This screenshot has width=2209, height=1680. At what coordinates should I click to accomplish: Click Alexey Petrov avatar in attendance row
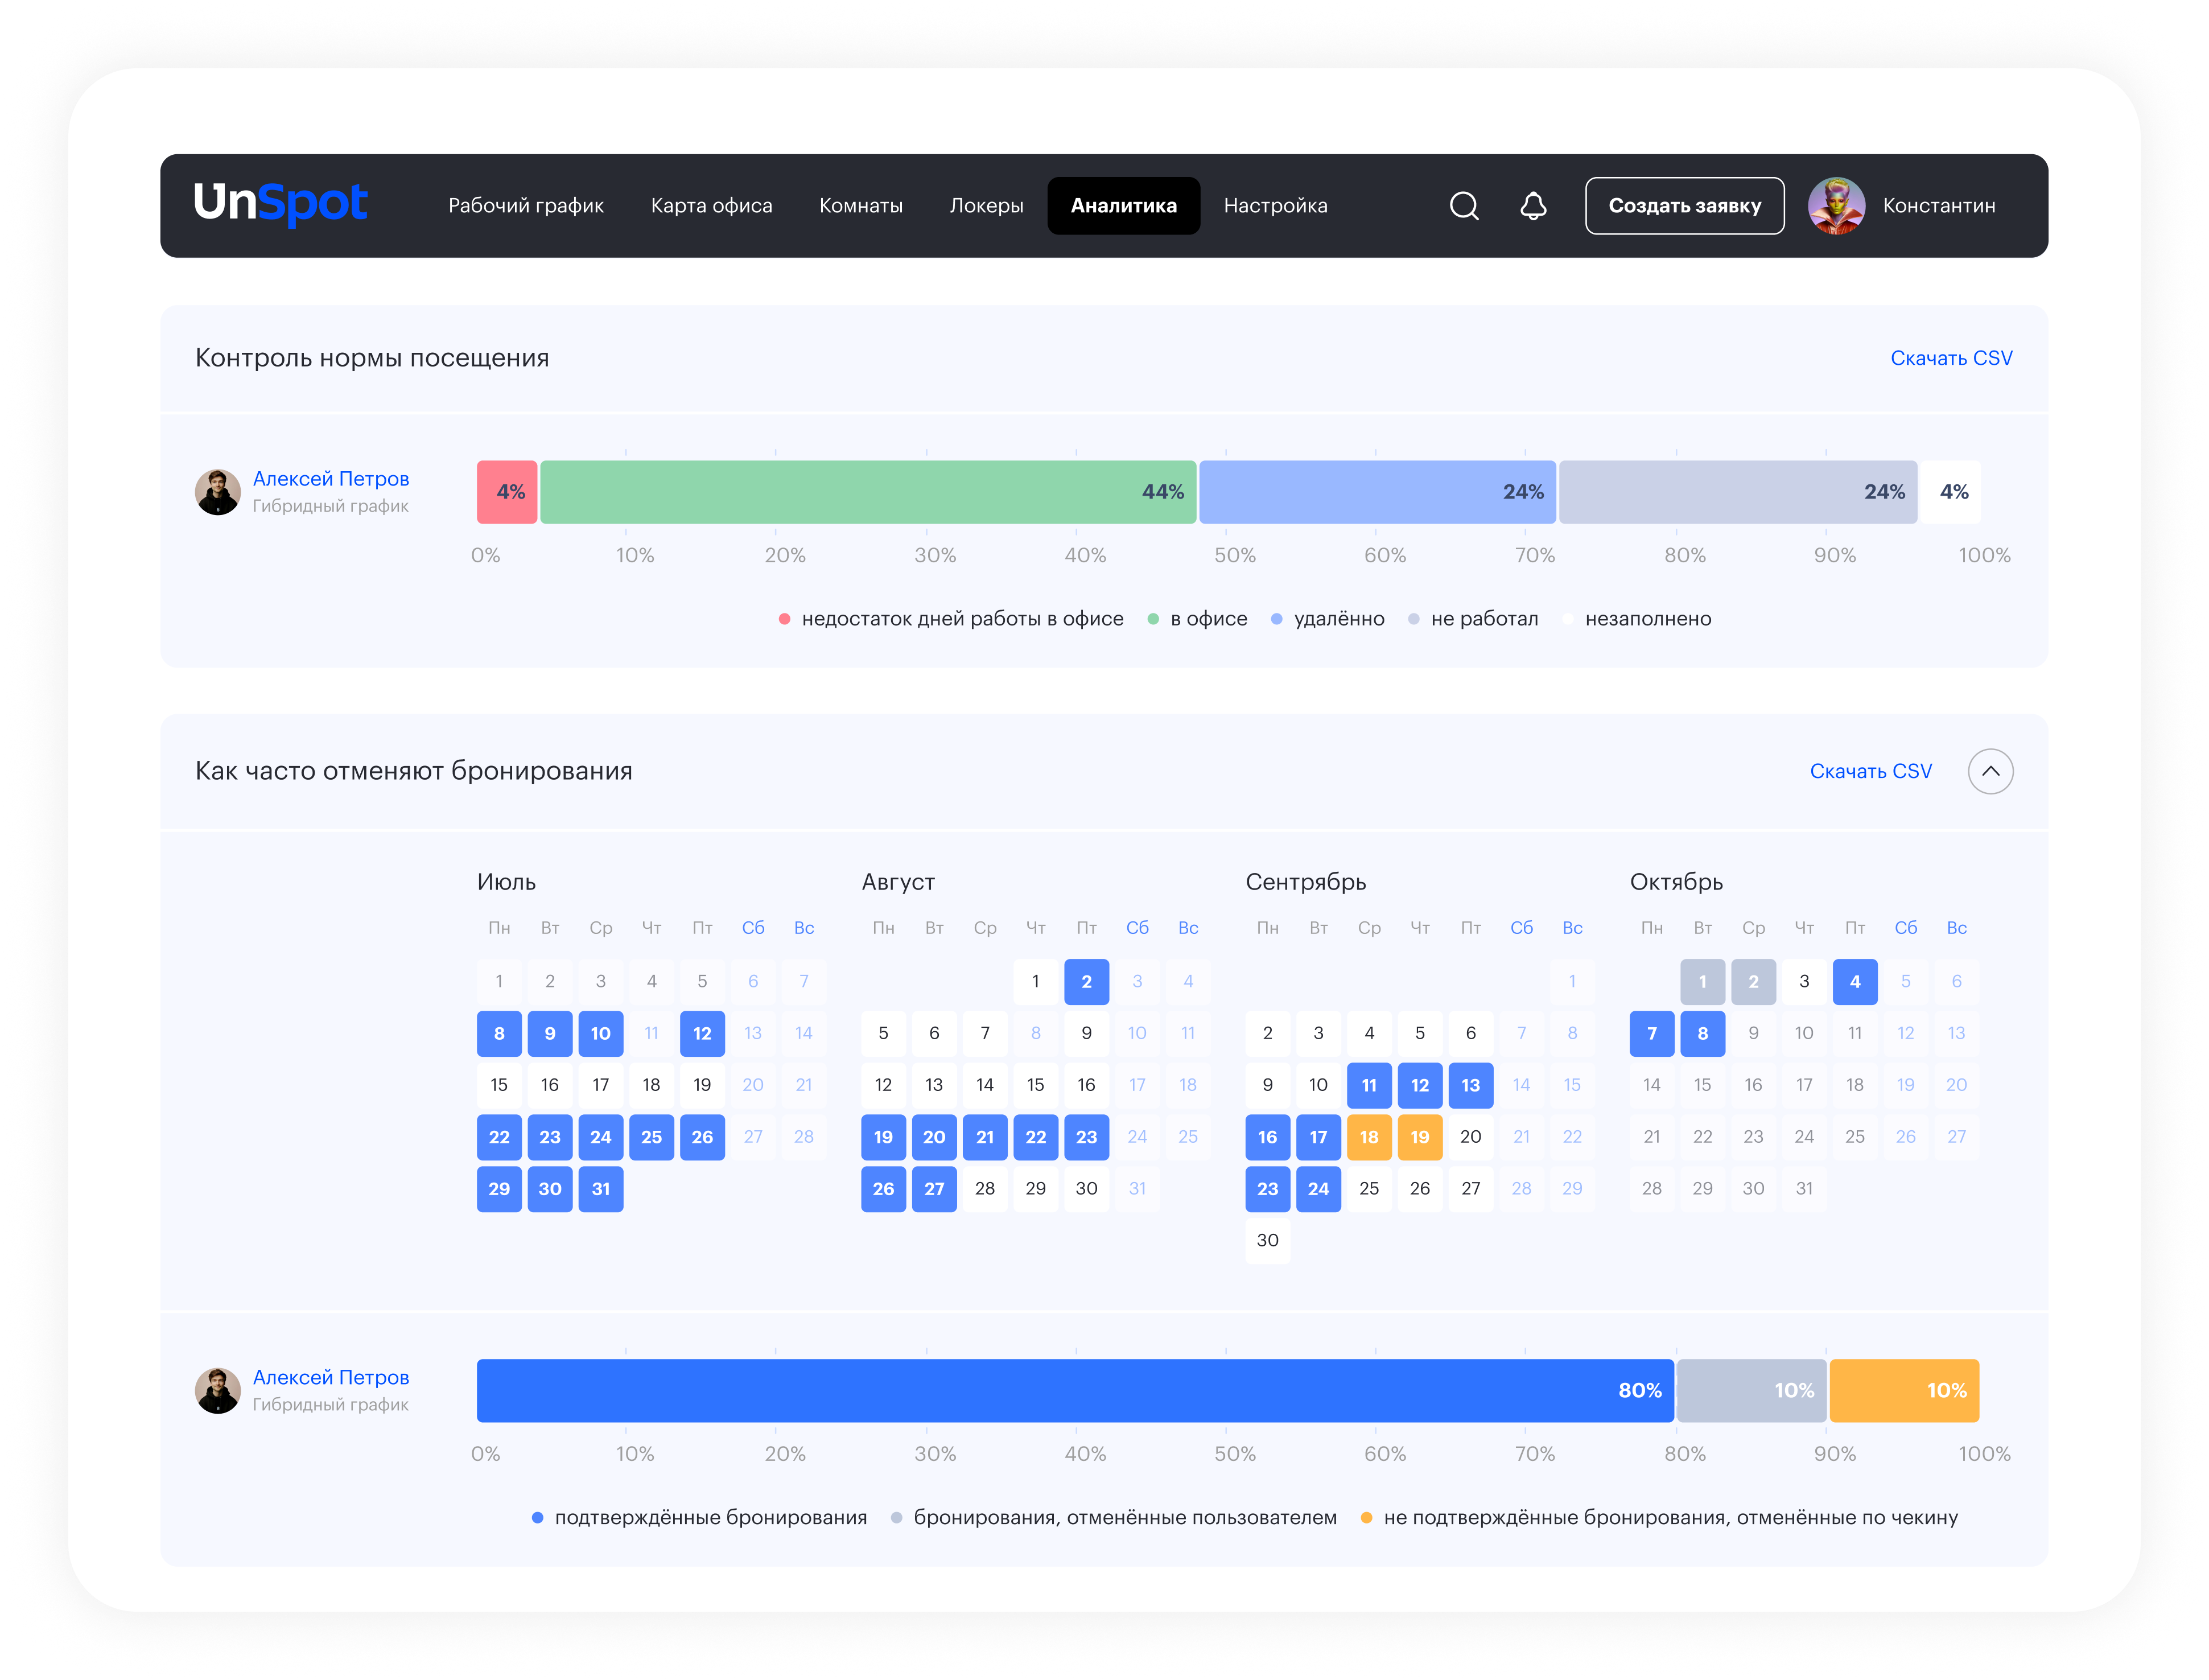217,492
